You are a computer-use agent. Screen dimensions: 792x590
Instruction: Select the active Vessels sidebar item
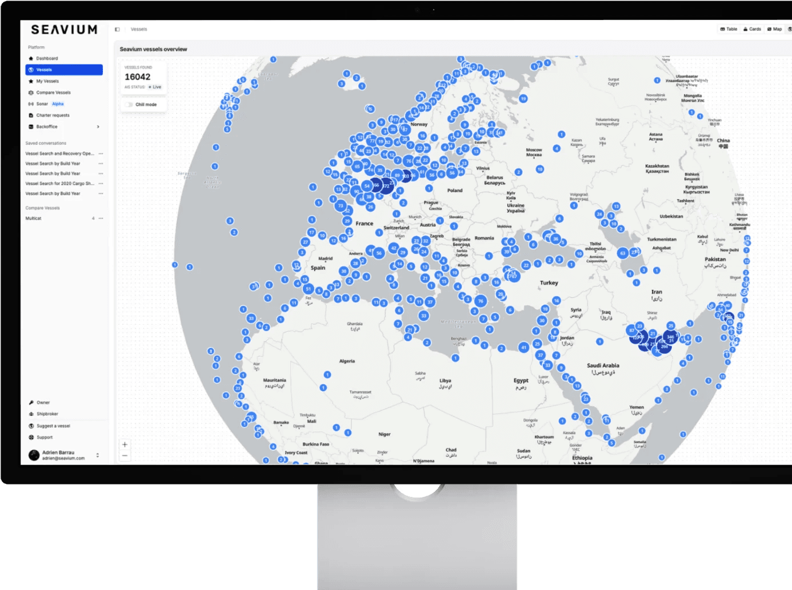pyautogui.click(x=64, y=70)
